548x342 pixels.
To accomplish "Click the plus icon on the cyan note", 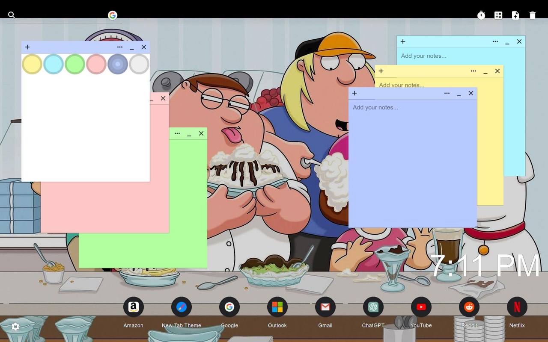I will tap(403, 41).
